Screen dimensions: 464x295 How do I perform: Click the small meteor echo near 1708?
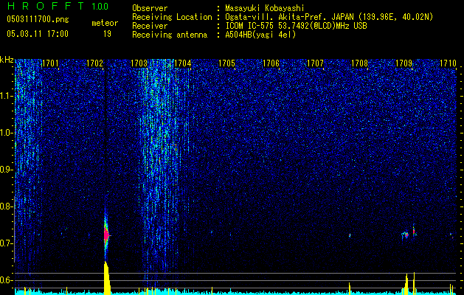click(350, 235)
